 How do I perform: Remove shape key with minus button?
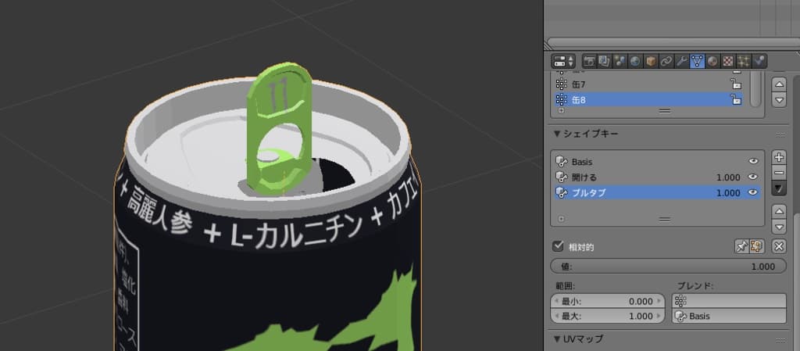779,173
